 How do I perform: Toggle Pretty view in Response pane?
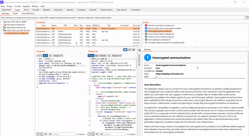pos(91,55)
